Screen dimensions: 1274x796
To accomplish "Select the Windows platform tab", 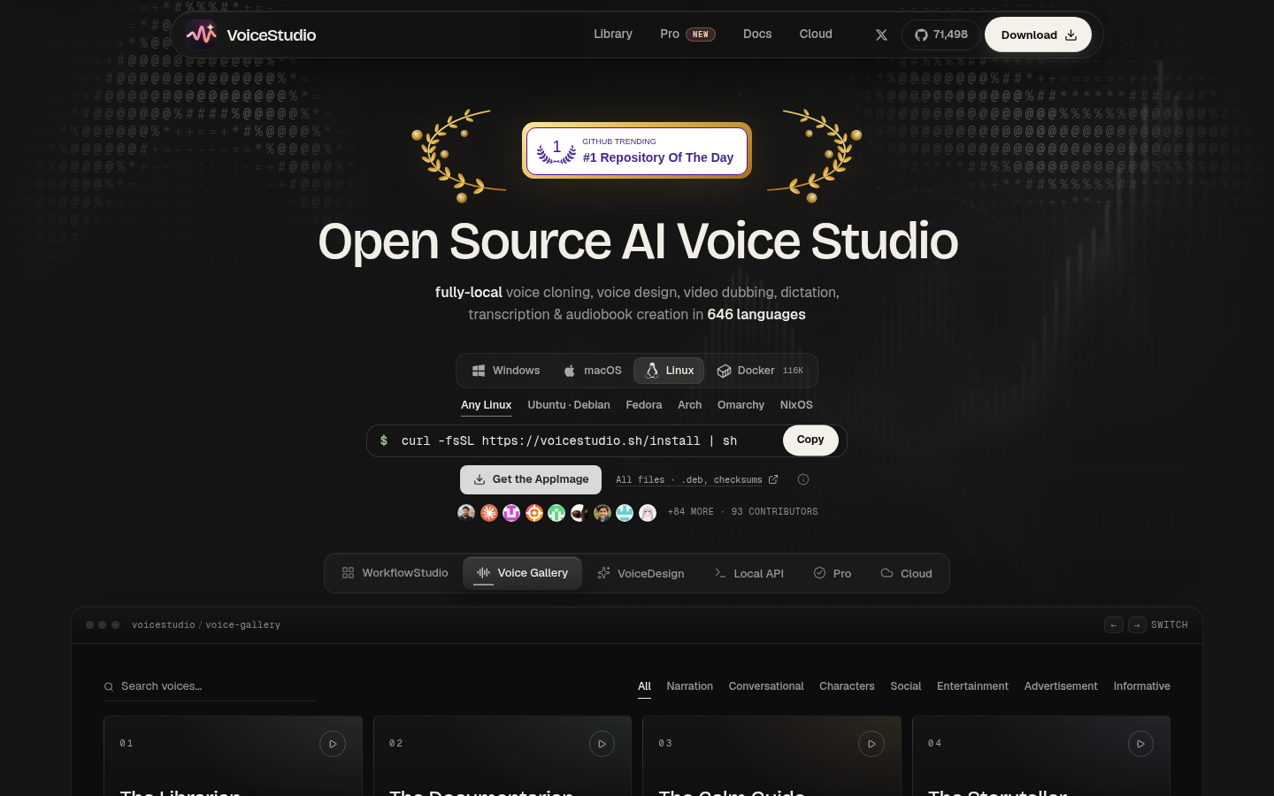I will [505, 371].
